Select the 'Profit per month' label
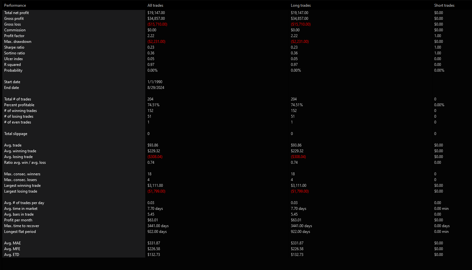This screenshot has width=472, height=270. (x=18, y=220)
